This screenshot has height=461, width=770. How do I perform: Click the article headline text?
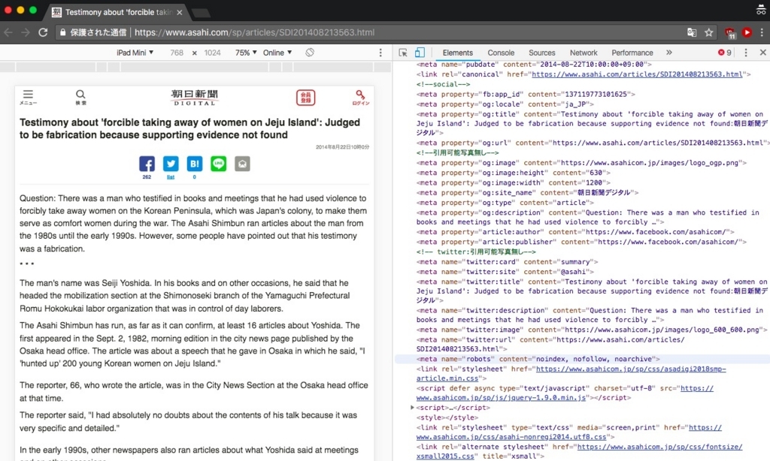pyautogui.click(x=189, y=128)
